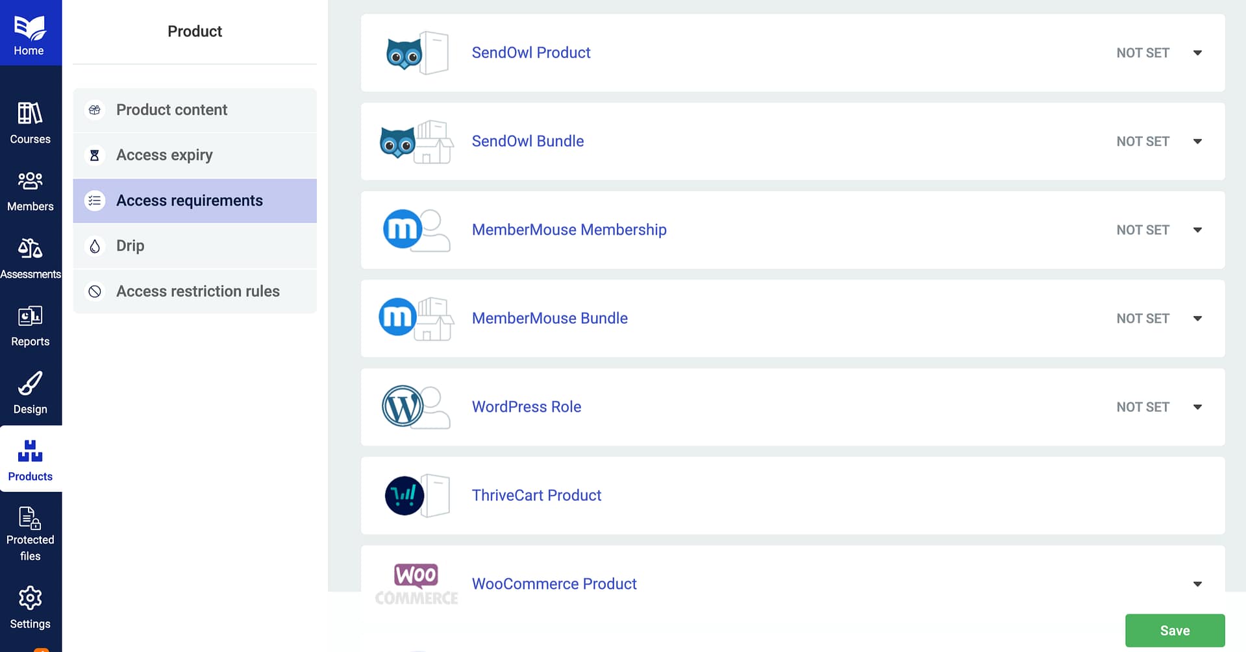Select Access restriction rules
The height and width of the screenshot is (652, 1246).
[x=197, y=291]
